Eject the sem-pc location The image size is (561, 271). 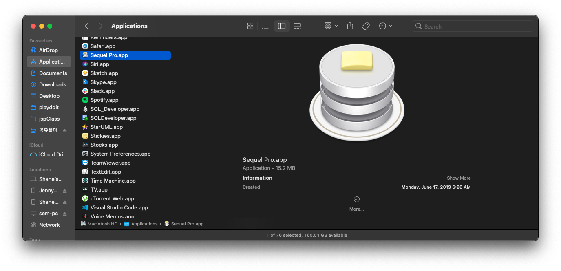coord(65,214)
